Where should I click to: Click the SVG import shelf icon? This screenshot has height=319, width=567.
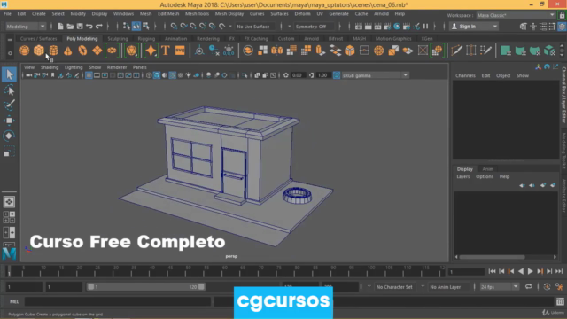[x=180, y=51]
